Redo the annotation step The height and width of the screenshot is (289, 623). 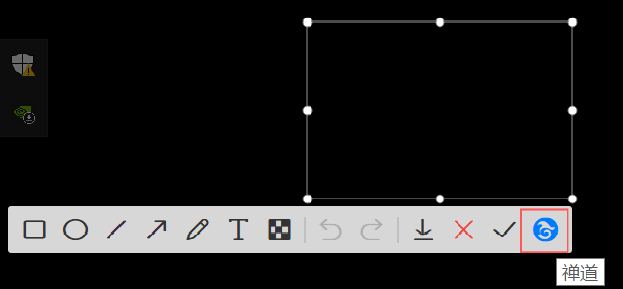(371, 230)
